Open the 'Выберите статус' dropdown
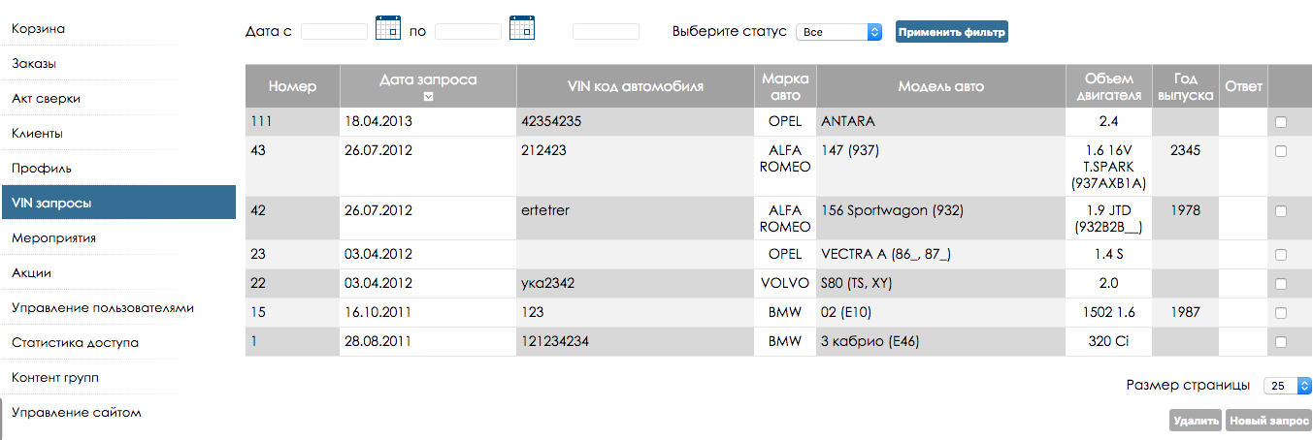 [x=838, y=32]
